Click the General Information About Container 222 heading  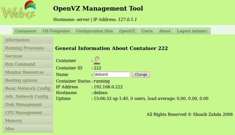pyautogui.click(x=112, y=48)
